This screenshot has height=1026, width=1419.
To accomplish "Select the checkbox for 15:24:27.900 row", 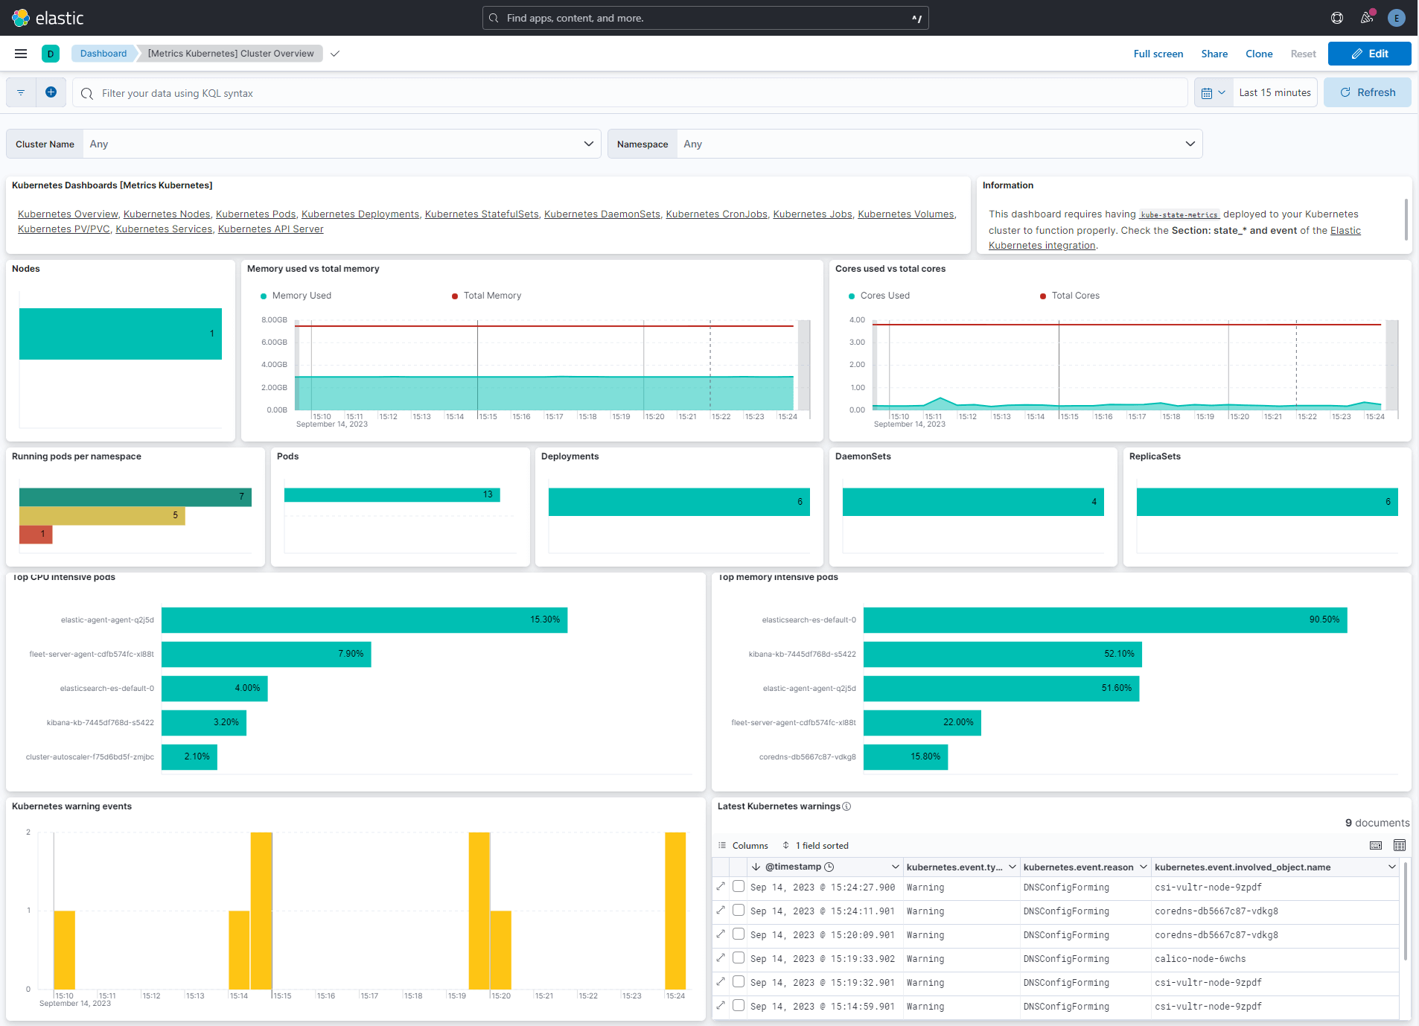I will pos(739,887).
